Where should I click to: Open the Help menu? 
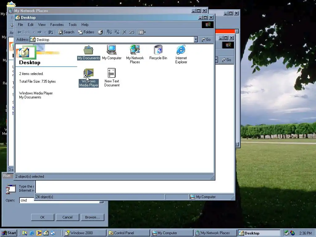pyautogui.click(x=85, y=25)
